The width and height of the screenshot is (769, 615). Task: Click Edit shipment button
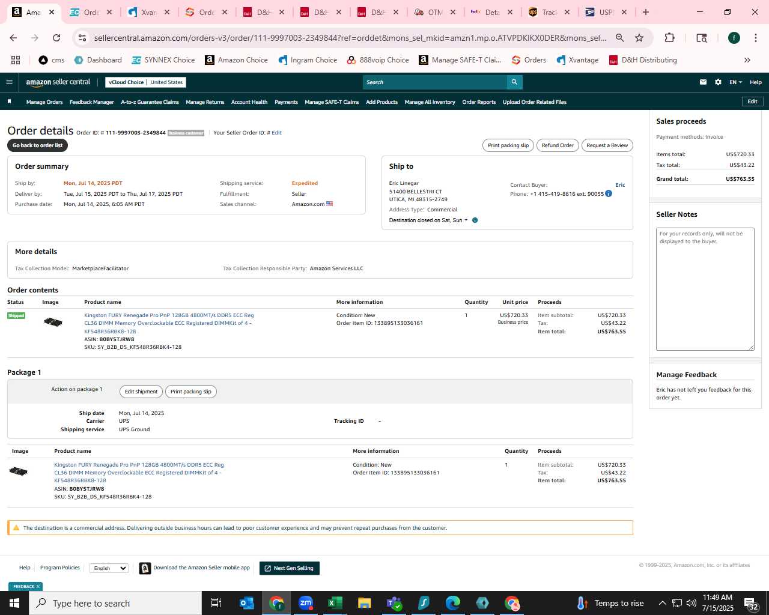(x=141, y=392)
